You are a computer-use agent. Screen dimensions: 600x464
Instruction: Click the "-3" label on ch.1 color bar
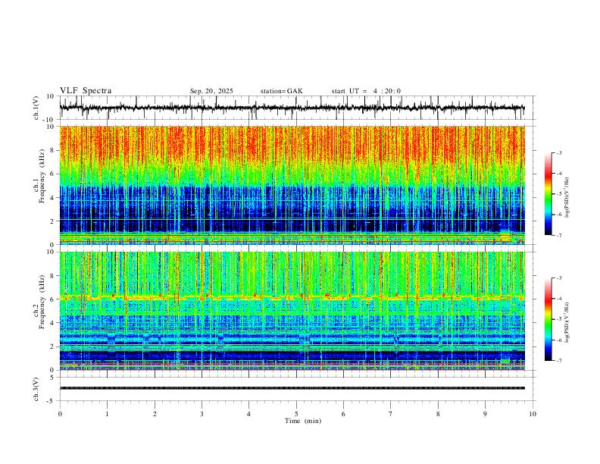coord(558,152)
